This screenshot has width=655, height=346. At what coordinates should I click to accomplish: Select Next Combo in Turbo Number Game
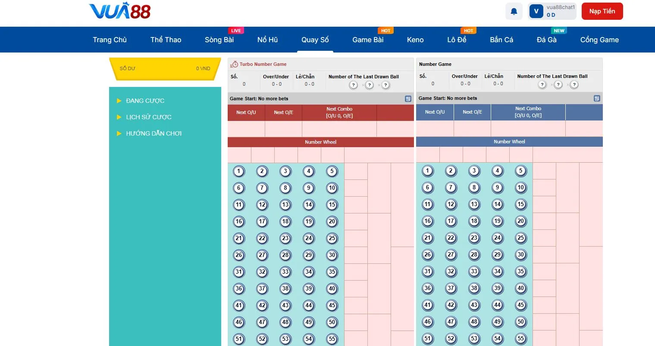[x=339, y=112]
